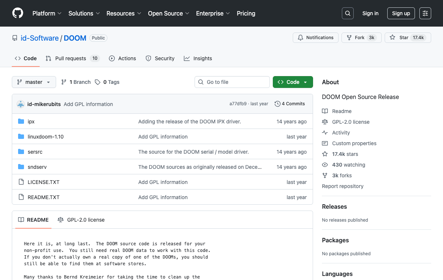Click the star icon beside 17.4k stars
This screenshot has width=443, height=280.
pyautogui.click(x=325, y=154)
